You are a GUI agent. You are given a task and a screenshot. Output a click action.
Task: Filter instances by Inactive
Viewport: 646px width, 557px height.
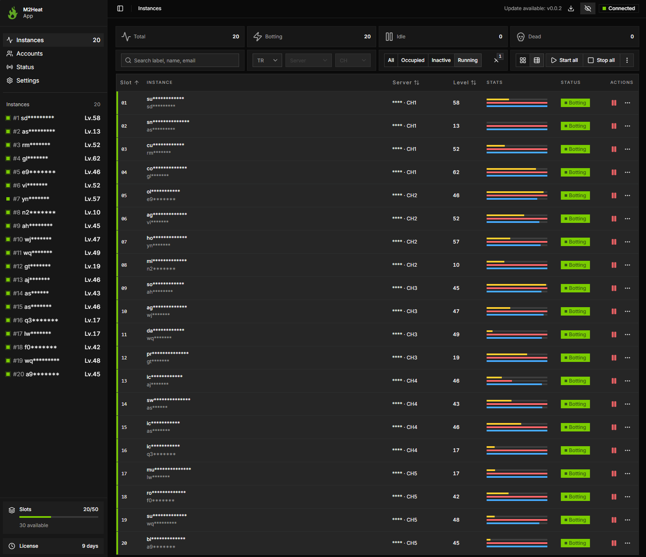441,60
